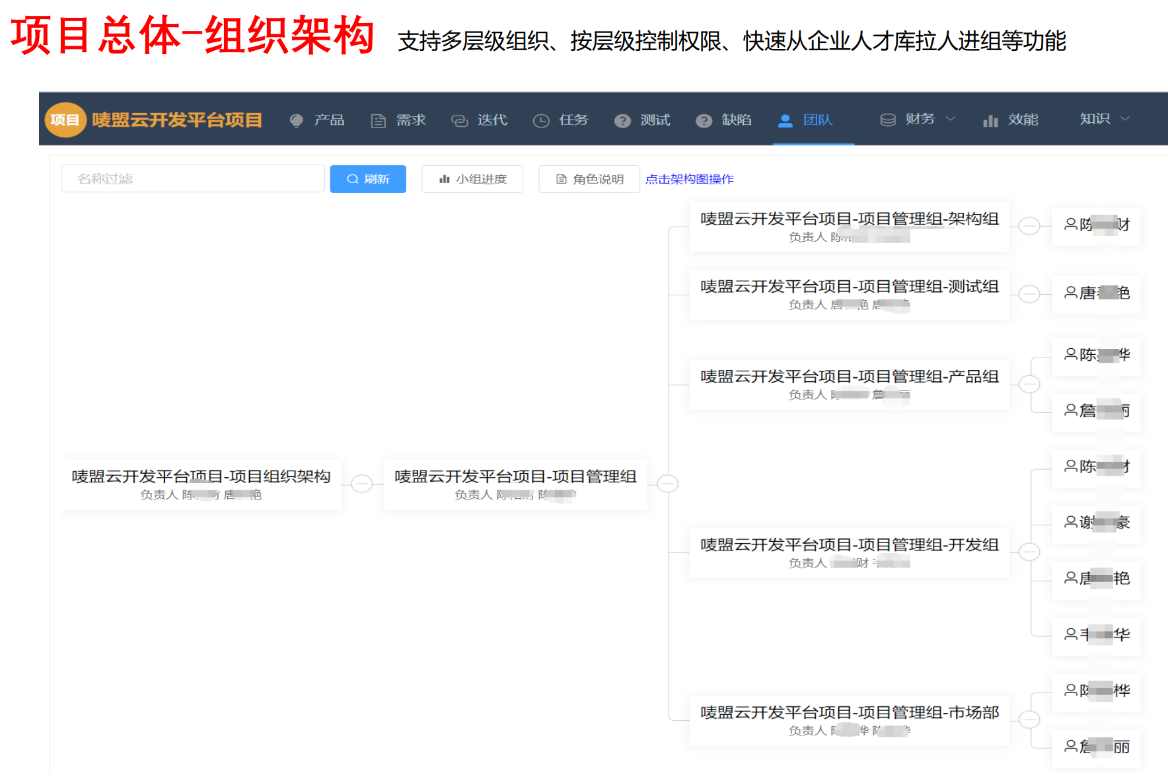Click the 测试 question-mark icon
This screenshot has height=781, width=1168.
click(x=622, y=120)
